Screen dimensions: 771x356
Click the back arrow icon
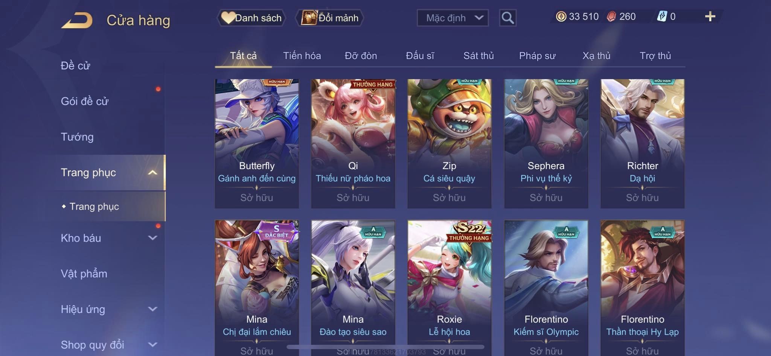pyautogui.click(x=77, y=20)
